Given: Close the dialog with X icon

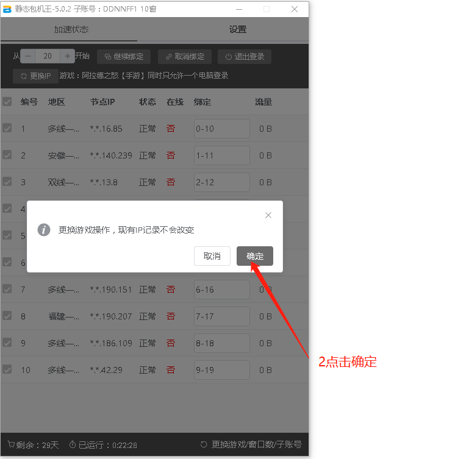Looking at the screenshot, I should (268, 215).
